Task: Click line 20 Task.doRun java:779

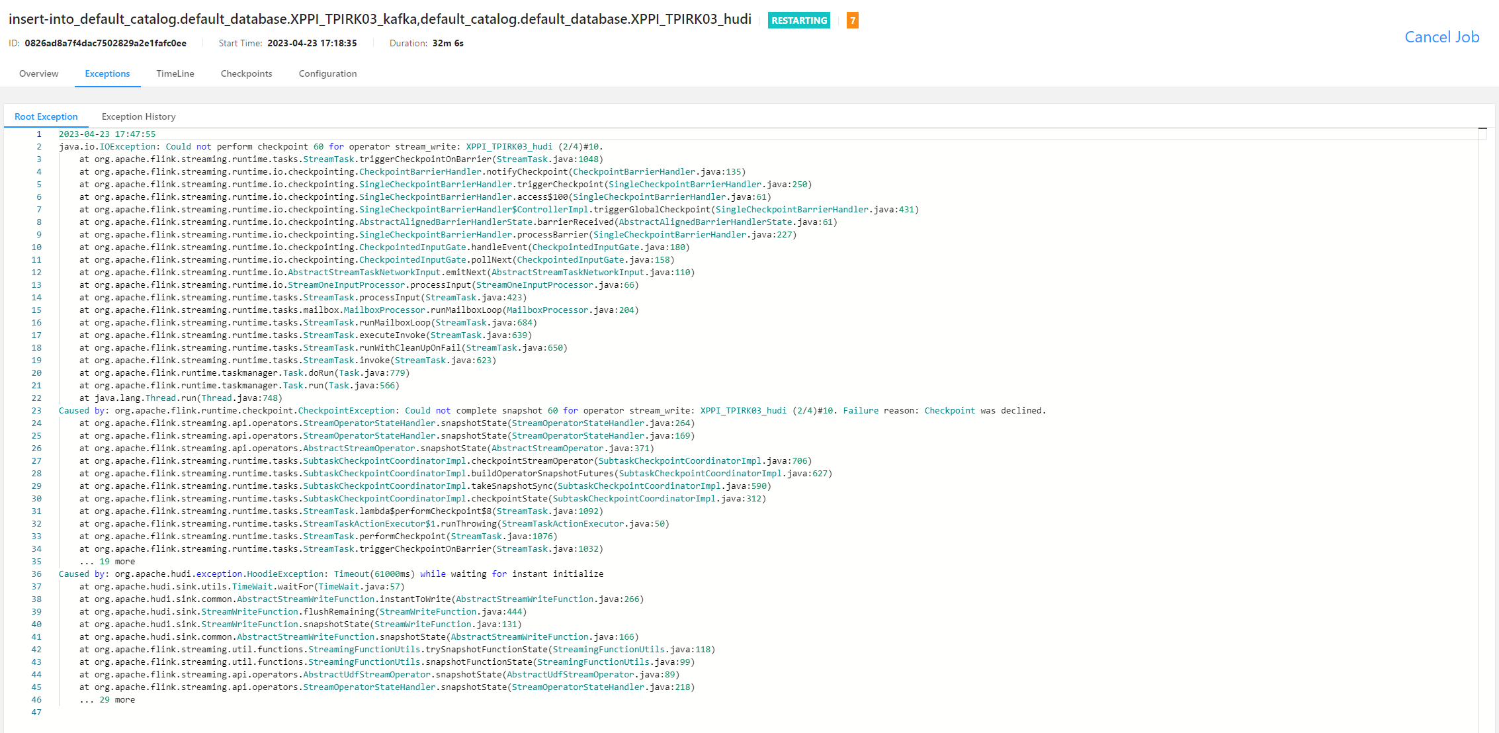Action: (x=245, y=372)
